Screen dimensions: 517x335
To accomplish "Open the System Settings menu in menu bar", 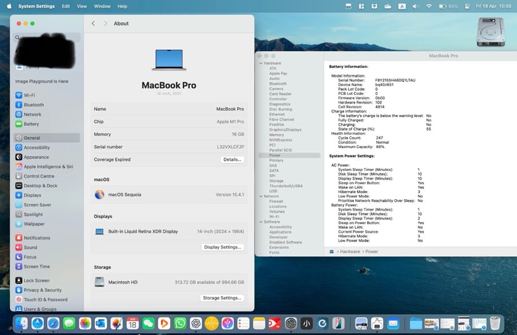I will click(36, 6).
